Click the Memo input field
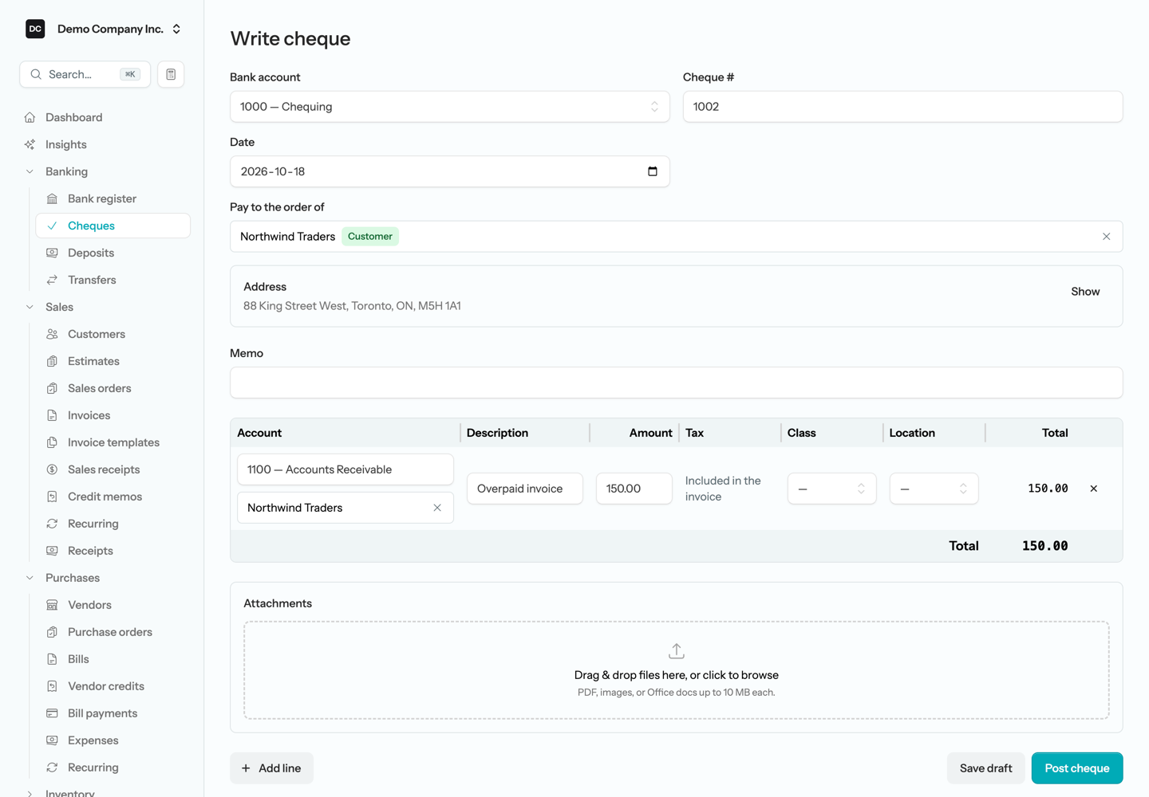 (x=677, y=383)
